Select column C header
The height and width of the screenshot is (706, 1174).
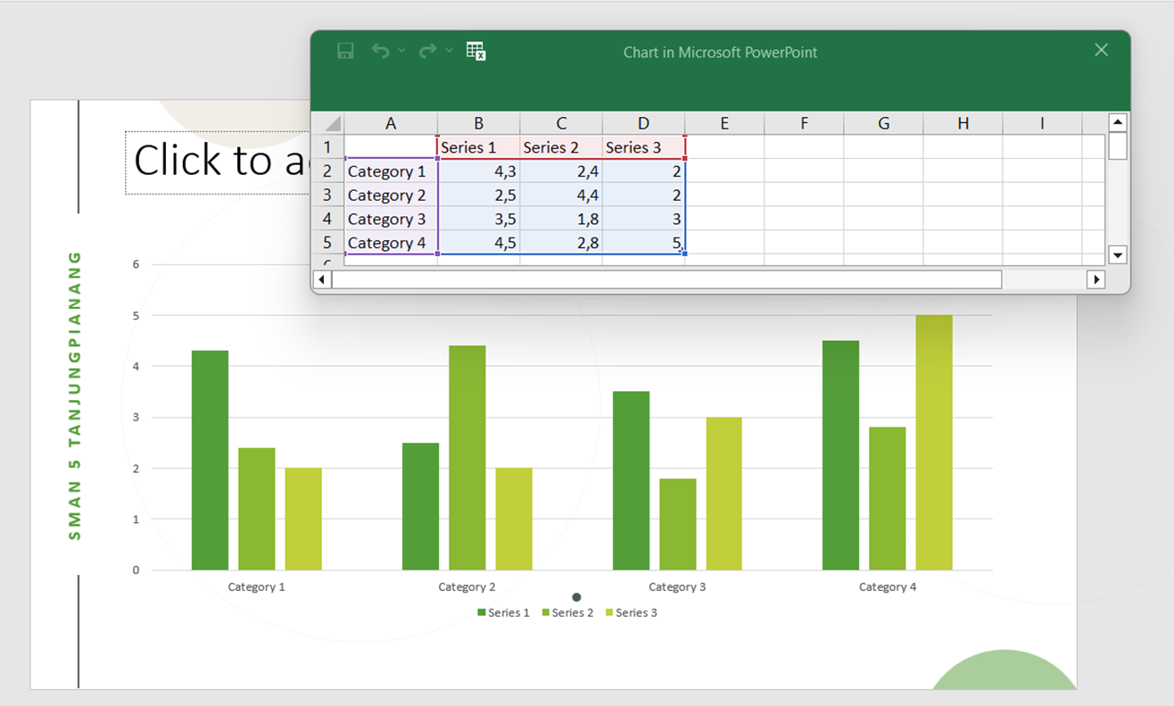pyautogui.click(x=561, y=123)
